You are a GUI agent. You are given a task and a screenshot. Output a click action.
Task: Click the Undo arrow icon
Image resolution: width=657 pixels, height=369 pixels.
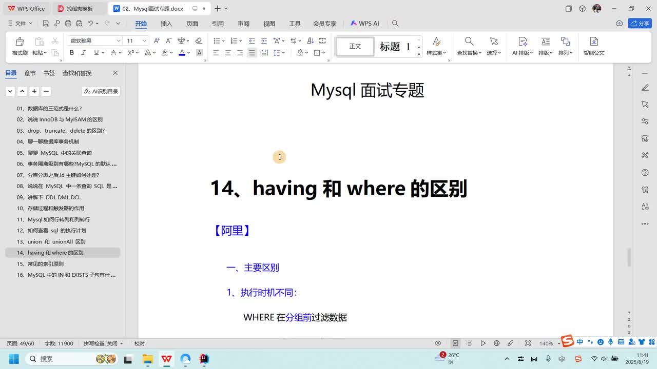(91, 24)
